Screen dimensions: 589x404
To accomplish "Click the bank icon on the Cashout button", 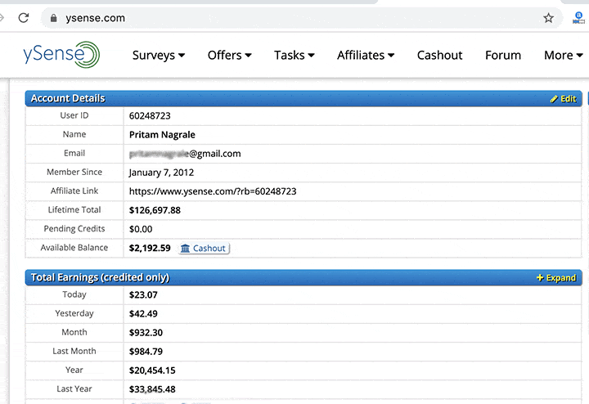I will pyautogui.click(x=185, y=248).
